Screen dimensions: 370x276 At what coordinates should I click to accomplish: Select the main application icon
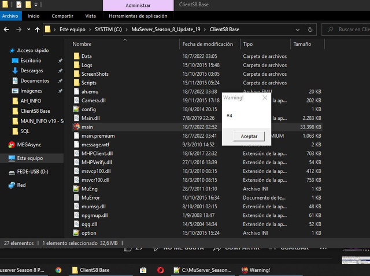tap(76, 127)
